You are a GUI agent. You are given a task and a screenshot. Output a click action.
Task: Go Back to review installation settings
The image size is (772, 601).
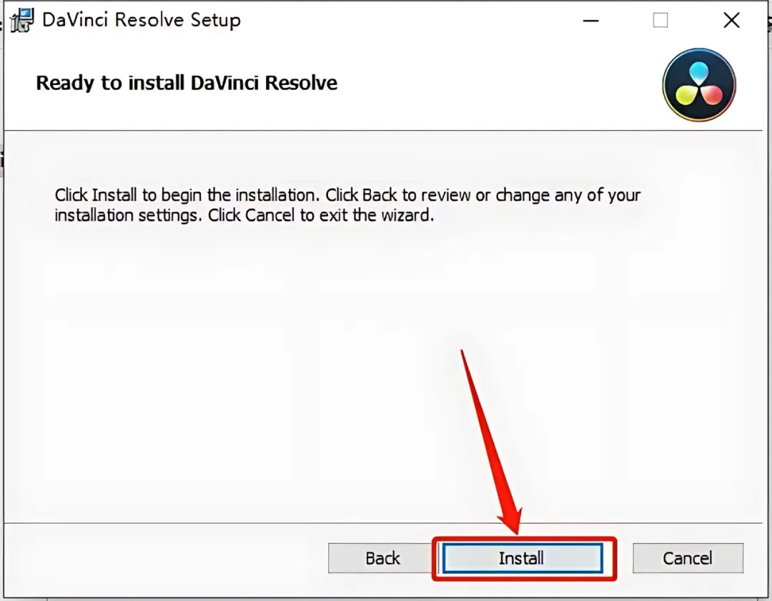point(382,558)
